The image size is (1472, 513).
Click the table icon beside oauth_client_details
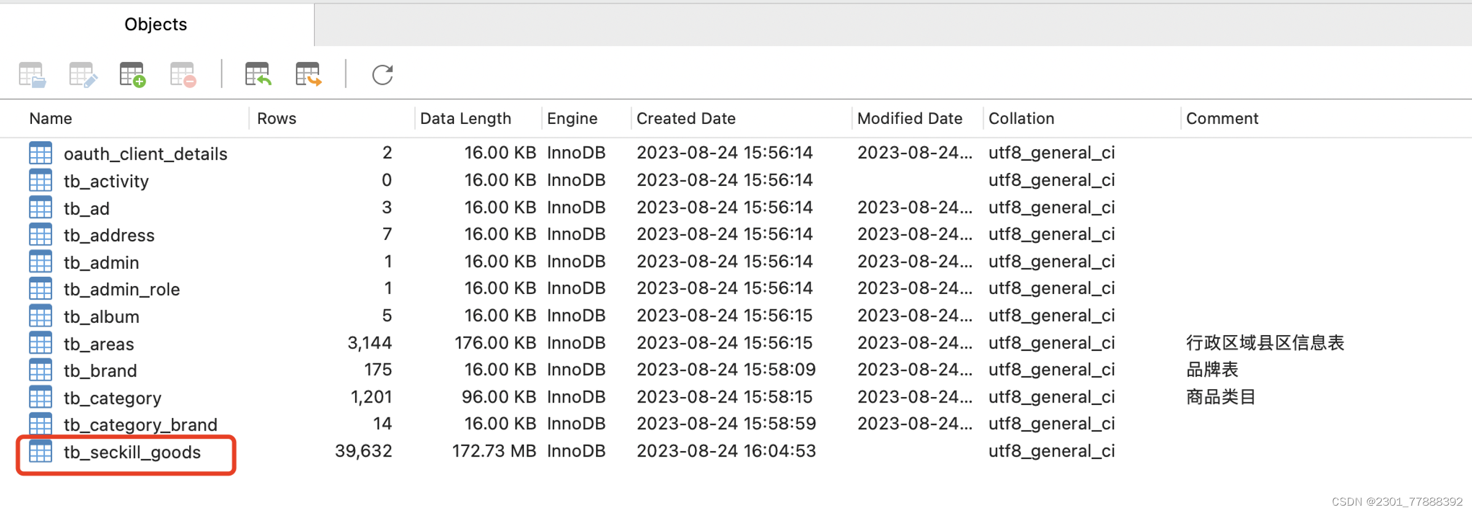pyautogui.click(x=41, y=153)
